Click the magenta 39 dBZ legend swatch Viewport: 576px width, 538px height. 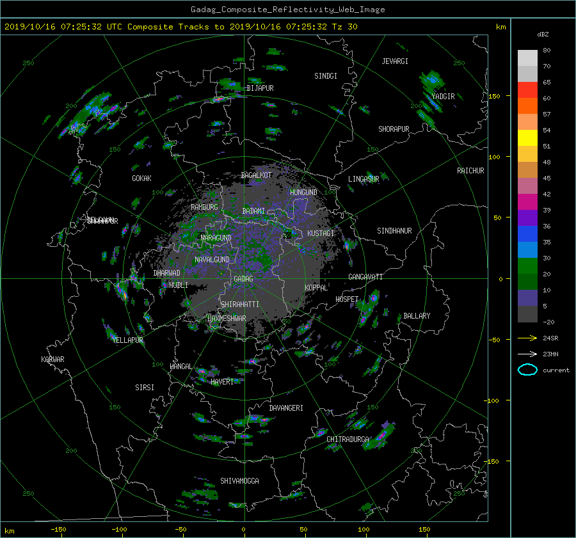[x=527, y=202]
